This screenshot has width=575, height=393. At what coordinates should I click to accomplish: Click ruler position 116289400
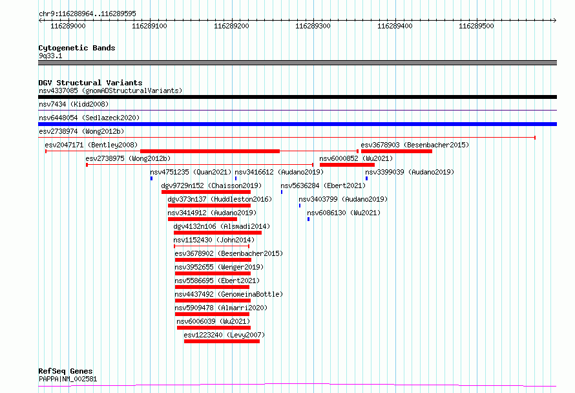(x=395, y=26)
